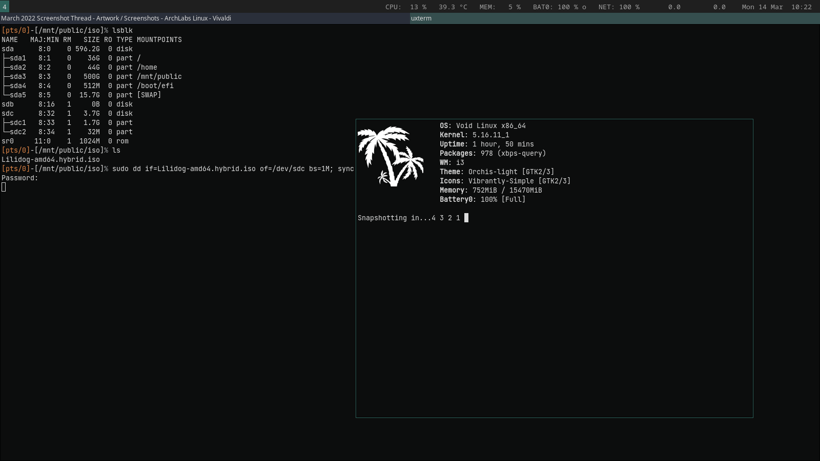The image size is (820, 461).
Task: Click the Theme: Orchis-light line
Action: click(x=497, y=172)
